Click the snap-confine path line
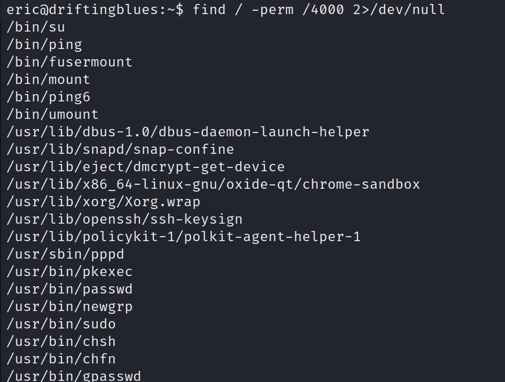This screenshot has height=382, width=505. [x=120, y=149]
